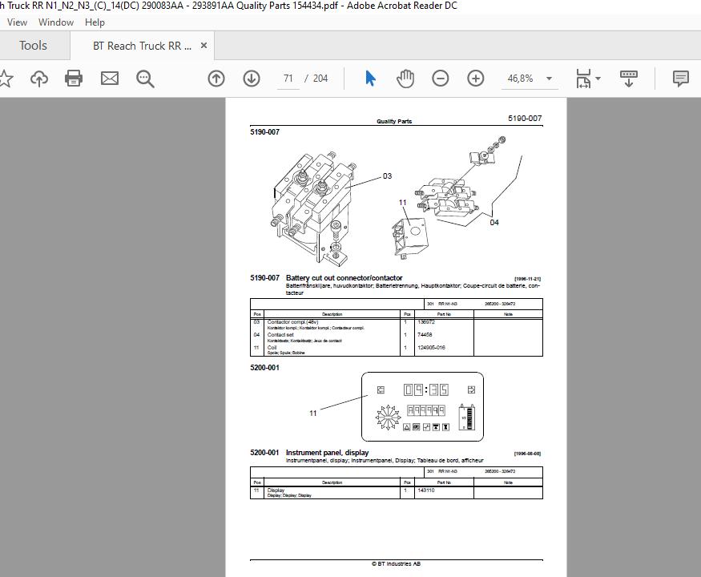Go to previous page arrow

[x=216, y=79]
